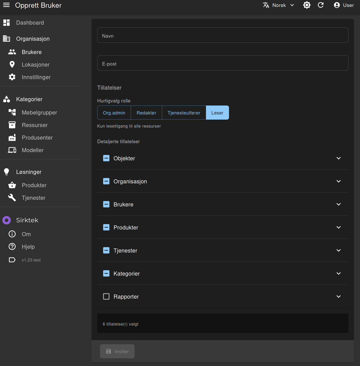This screenshot has height=366, width=360.
Task: Click the refresh icon in header
Action: [x=321, y=5]
